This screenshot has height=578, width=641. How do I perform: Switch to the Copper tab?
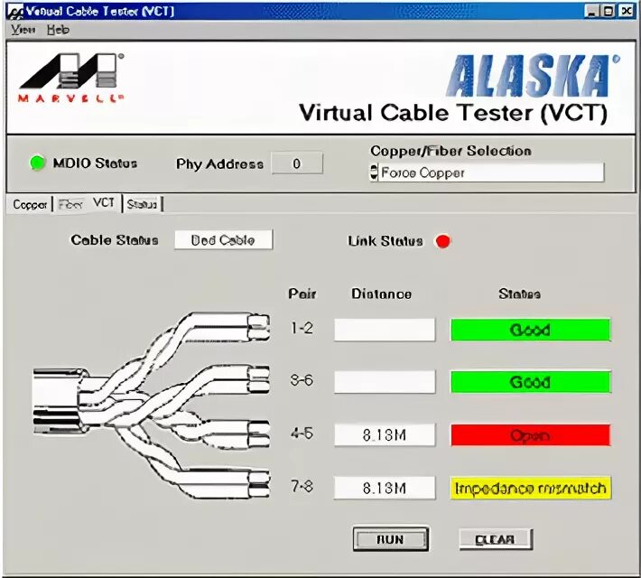(30, 204)
